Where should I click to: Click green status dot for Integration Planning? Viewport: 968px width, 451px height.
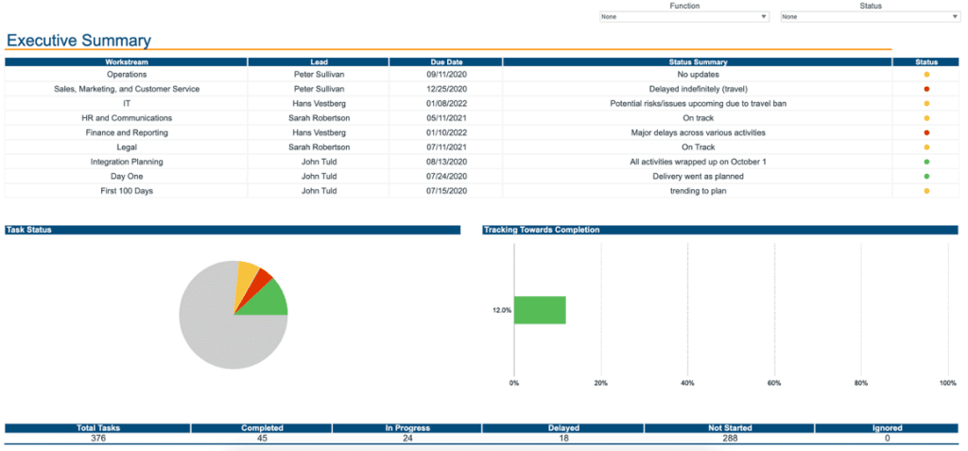[x=926, y=162]
